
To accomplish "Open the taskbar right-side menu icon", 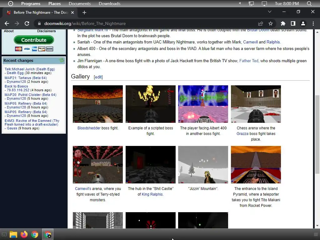I will (x=316, y=234).
